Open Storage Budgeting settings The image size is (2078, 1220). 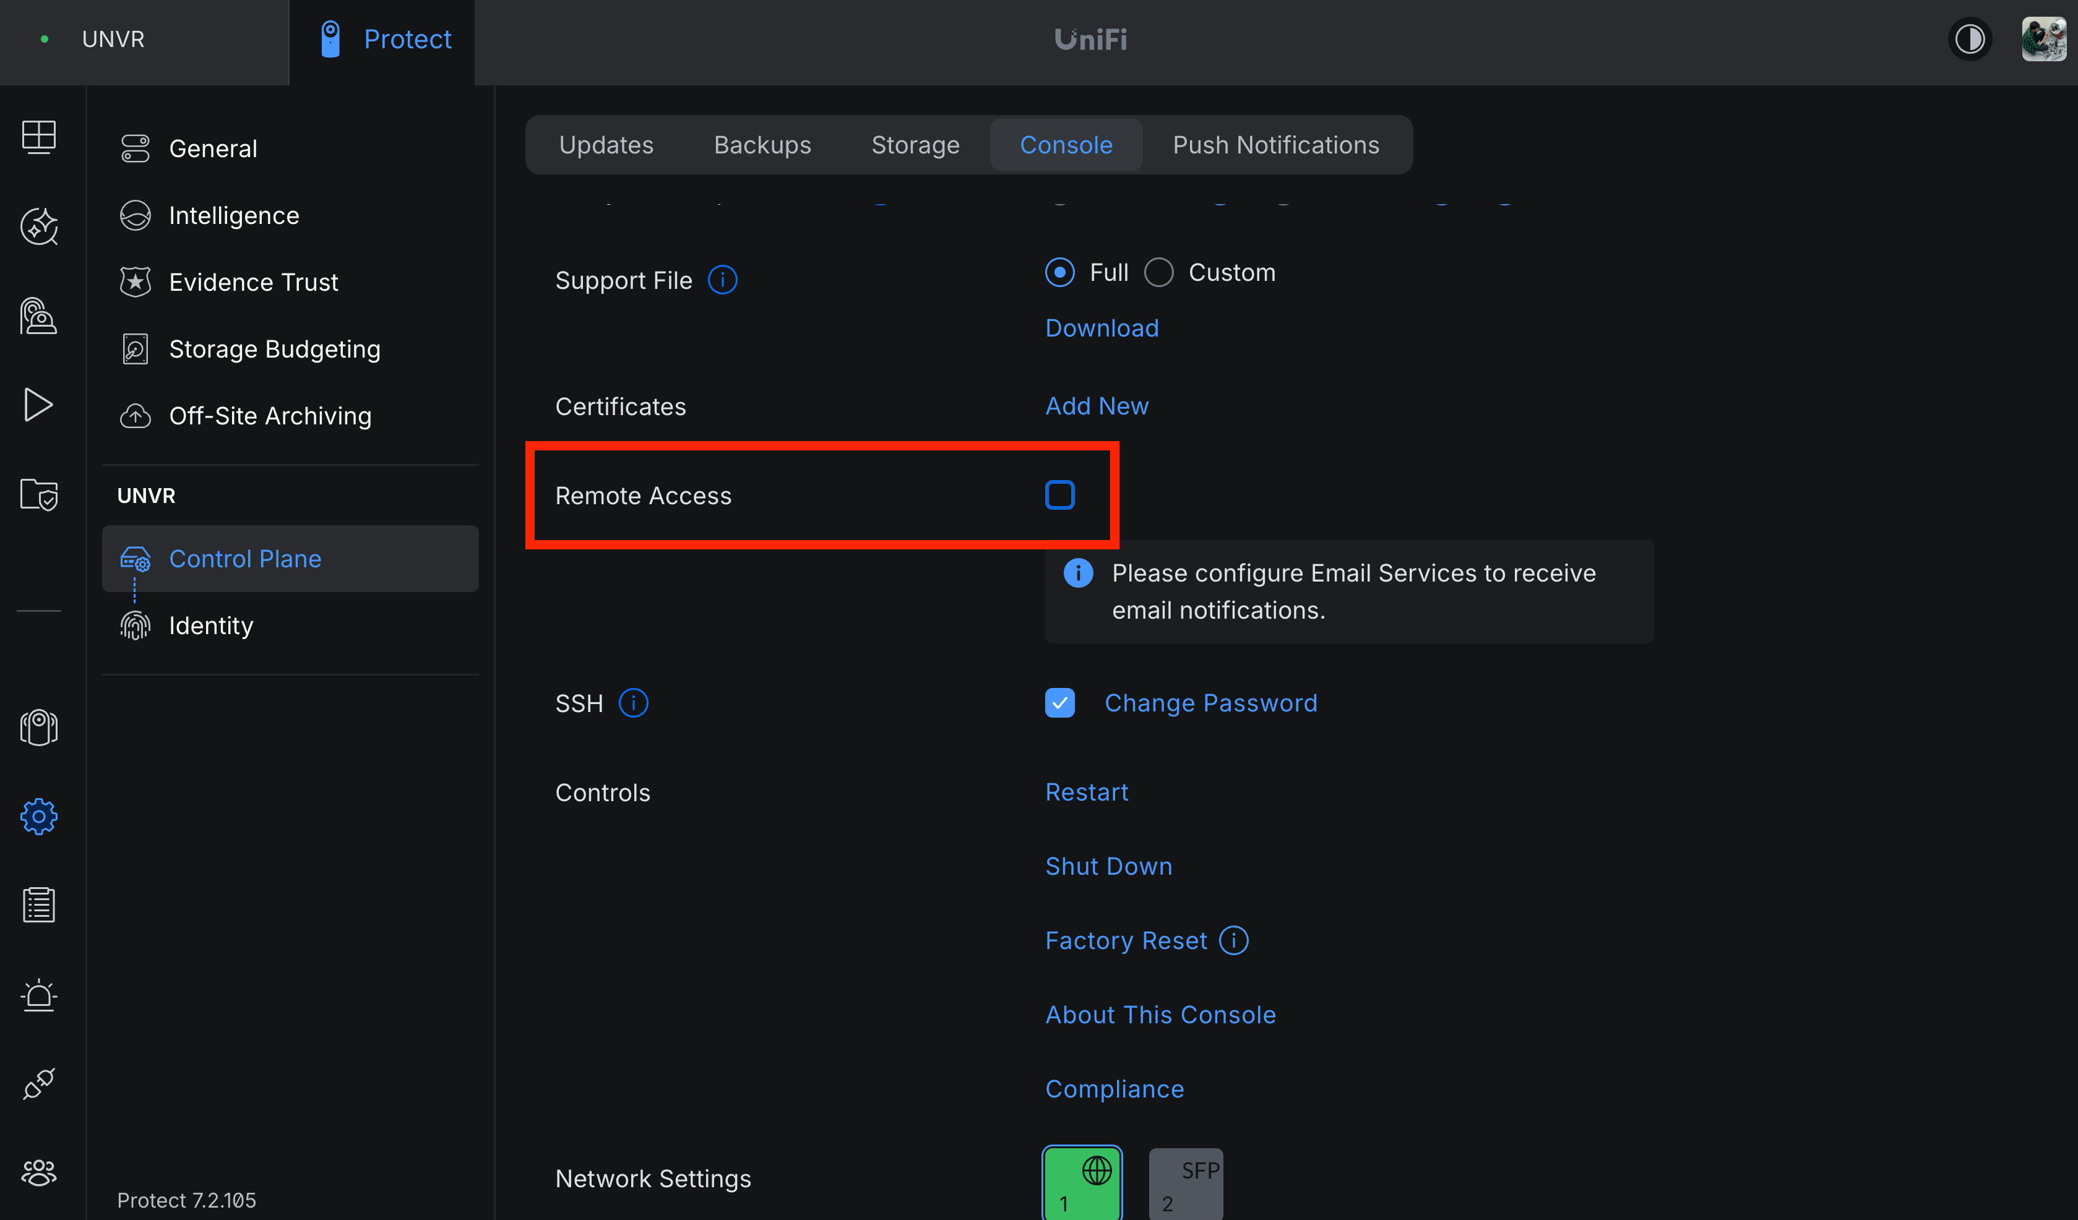pos(290,349)
